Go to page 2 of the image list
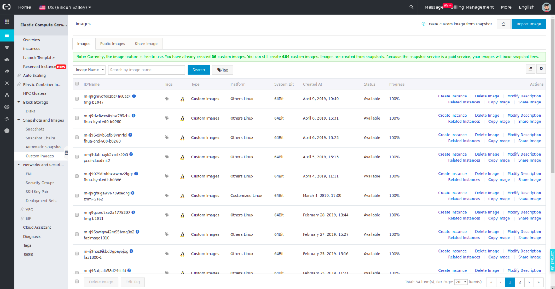Viewport: 555px width, 289px height. click(520, 282)
